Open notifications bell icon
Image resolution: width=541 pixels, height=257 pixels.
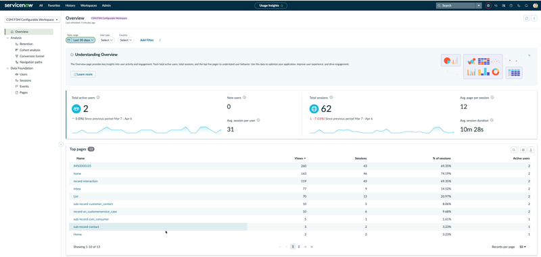[526, 5]
